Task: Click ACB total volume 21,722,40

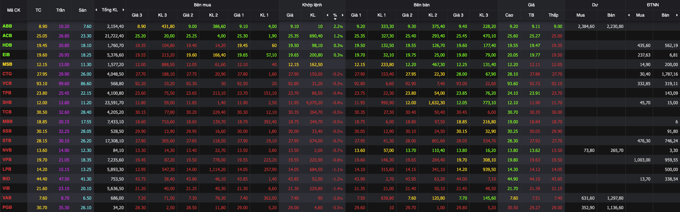Action: click(114, 36)
